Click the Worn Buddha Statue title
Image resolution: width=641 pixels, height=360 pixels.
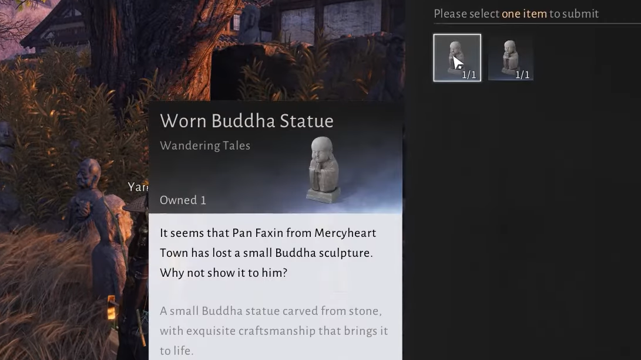247,121
